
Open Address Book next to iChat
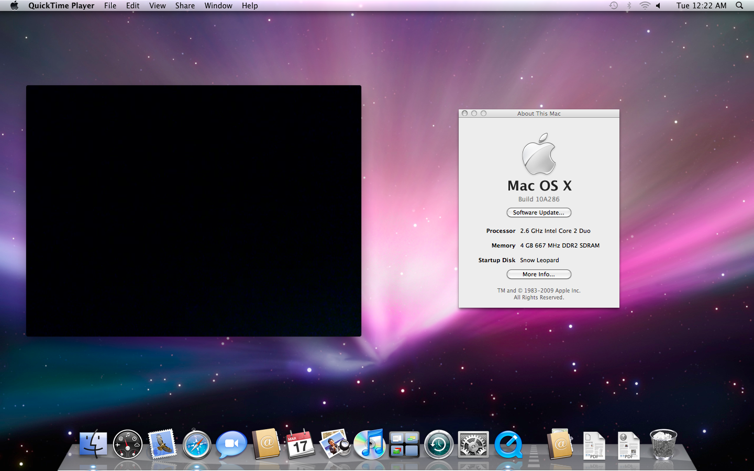(x=266, y=444)
